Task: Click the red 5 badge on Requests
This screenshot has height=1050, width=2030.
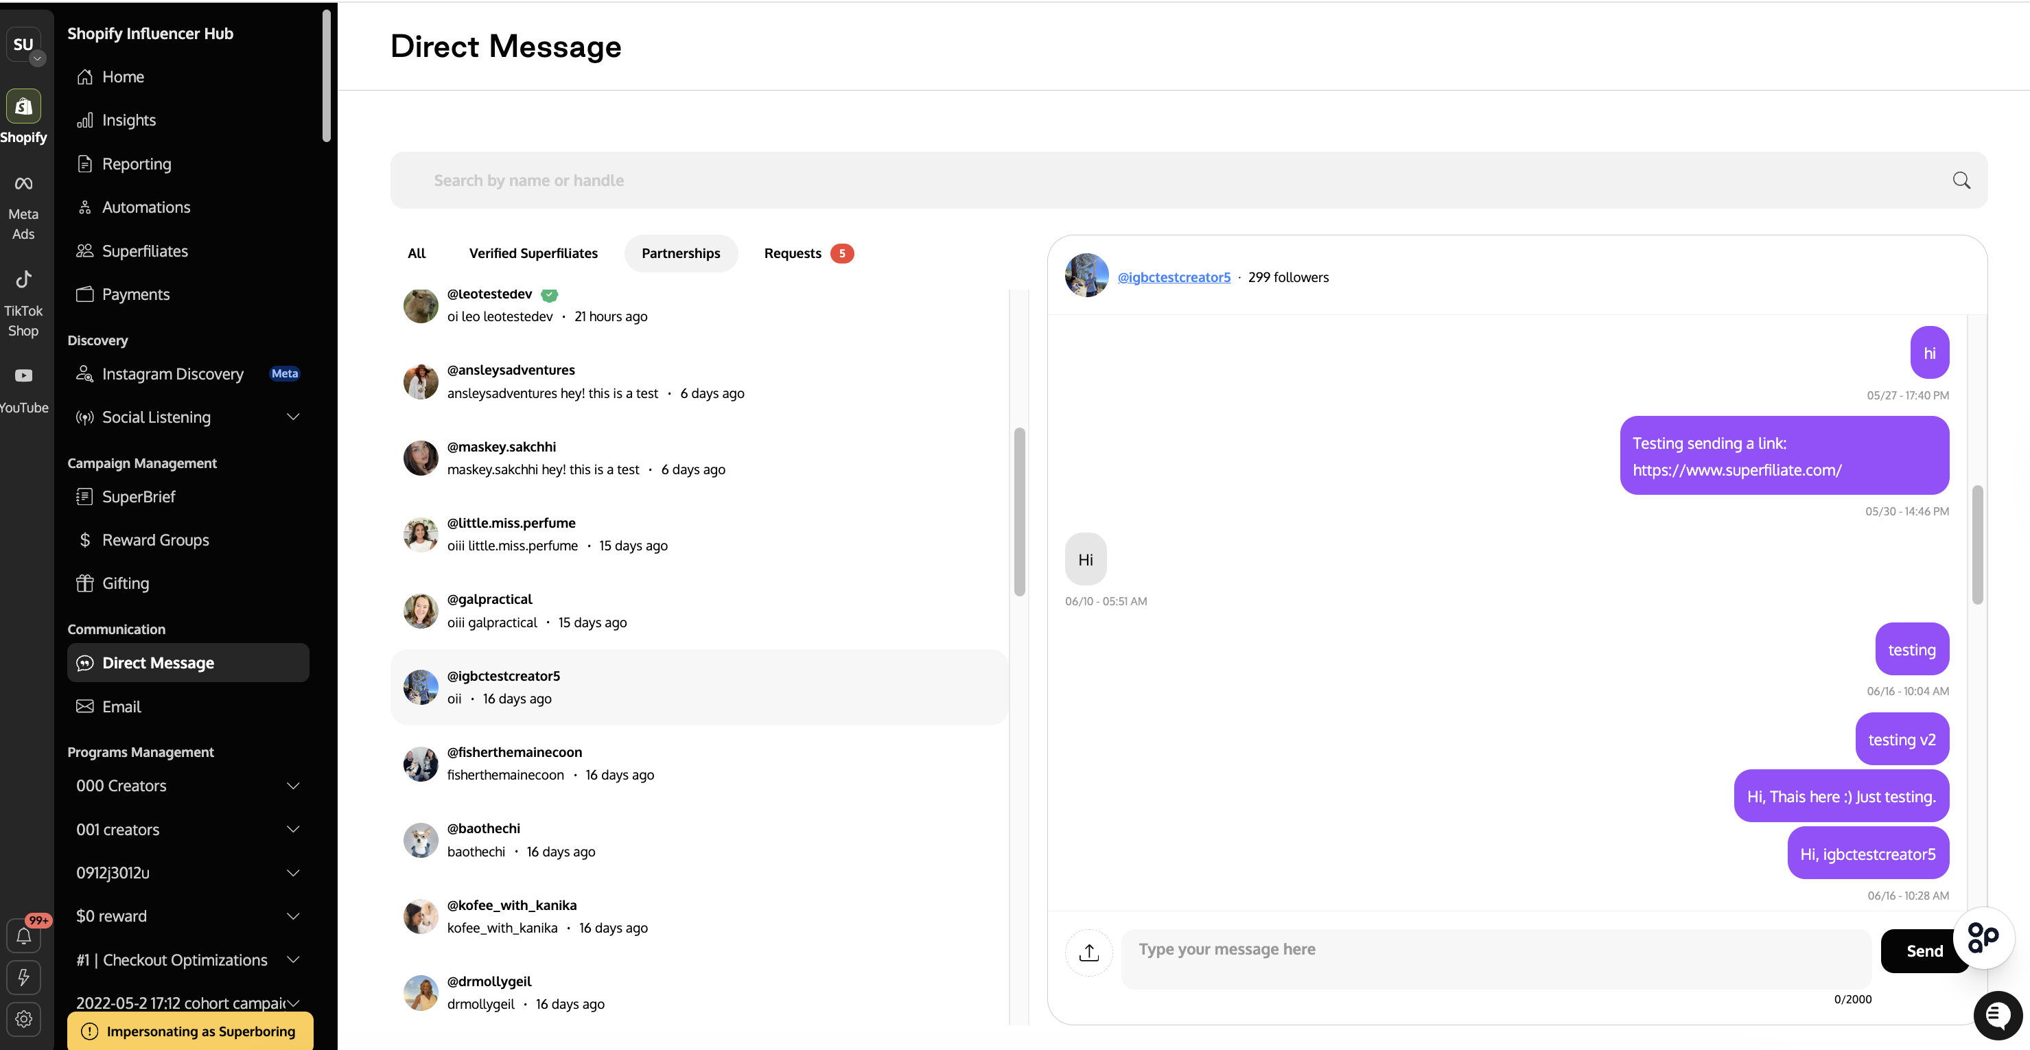Action: tap(841, 253)
